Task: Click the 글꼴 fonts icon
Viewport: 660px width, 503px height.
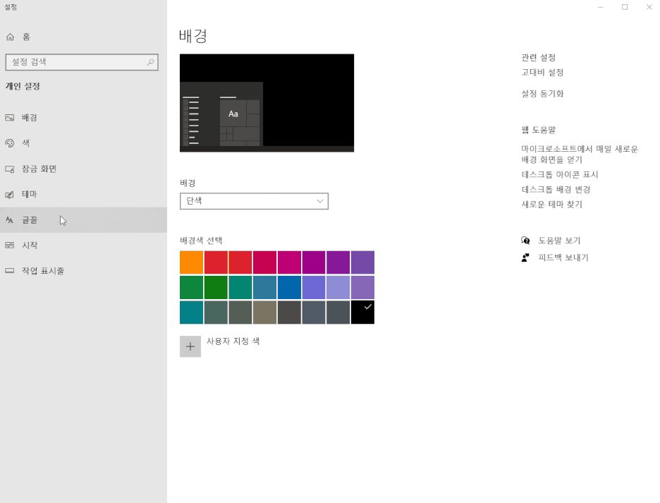Action: pyautogui.click(x=10, y=220)
